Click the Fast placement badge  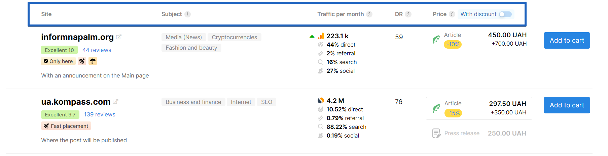(x=66, y=126)
